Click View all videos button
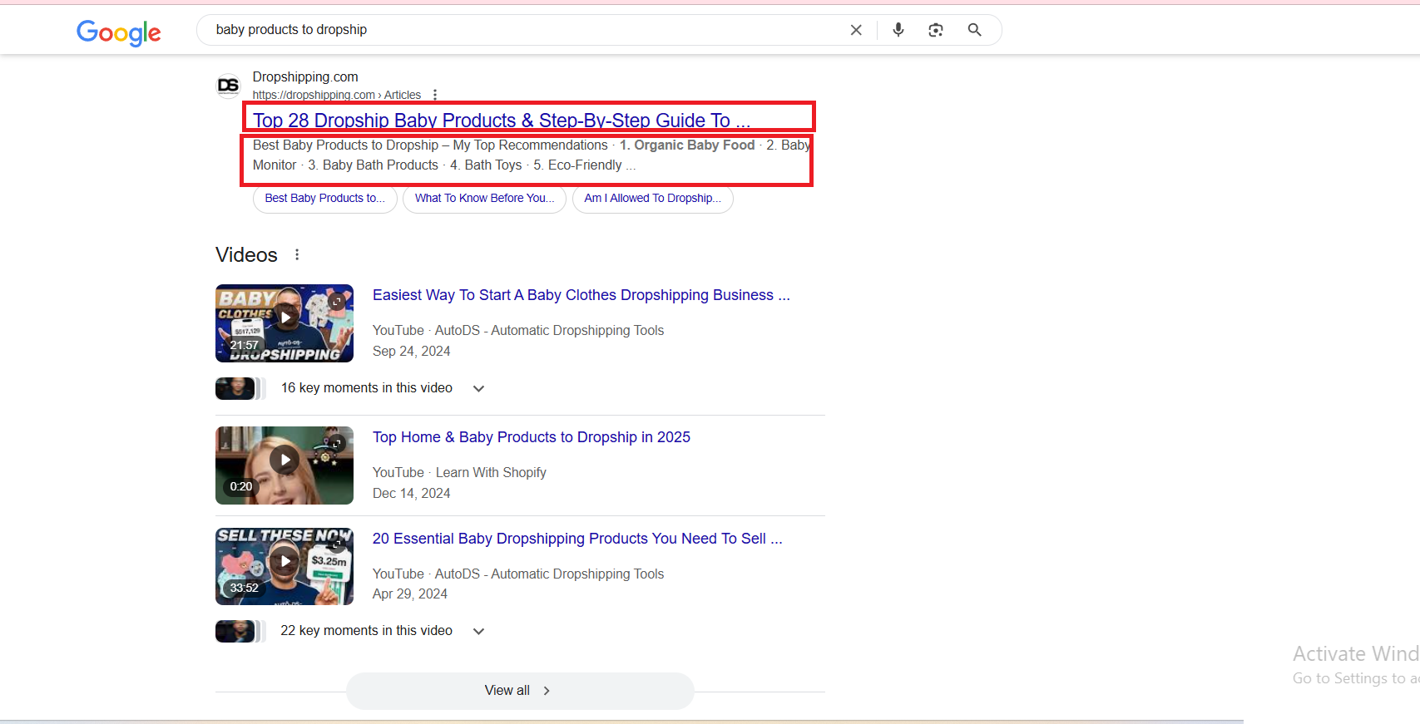1420x724 pixels. tap(520, 691)
